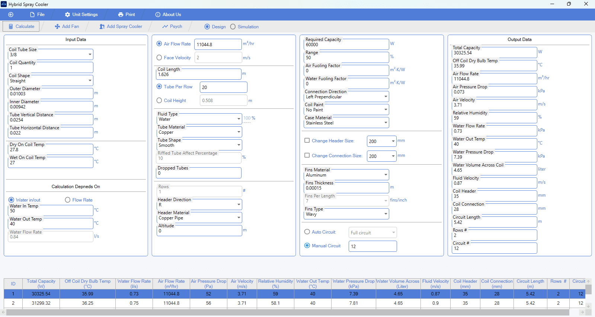595x317 pixels.
Task: Click the Required Capacity input field
Action: [x=346, y=44]
